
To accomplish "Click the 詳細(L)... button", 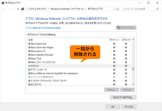I will point(112,90).
